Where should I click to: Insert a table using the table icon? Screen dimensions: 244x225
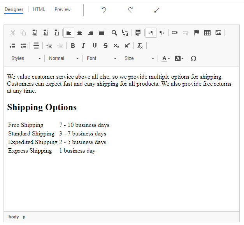[x=207, y=33]
